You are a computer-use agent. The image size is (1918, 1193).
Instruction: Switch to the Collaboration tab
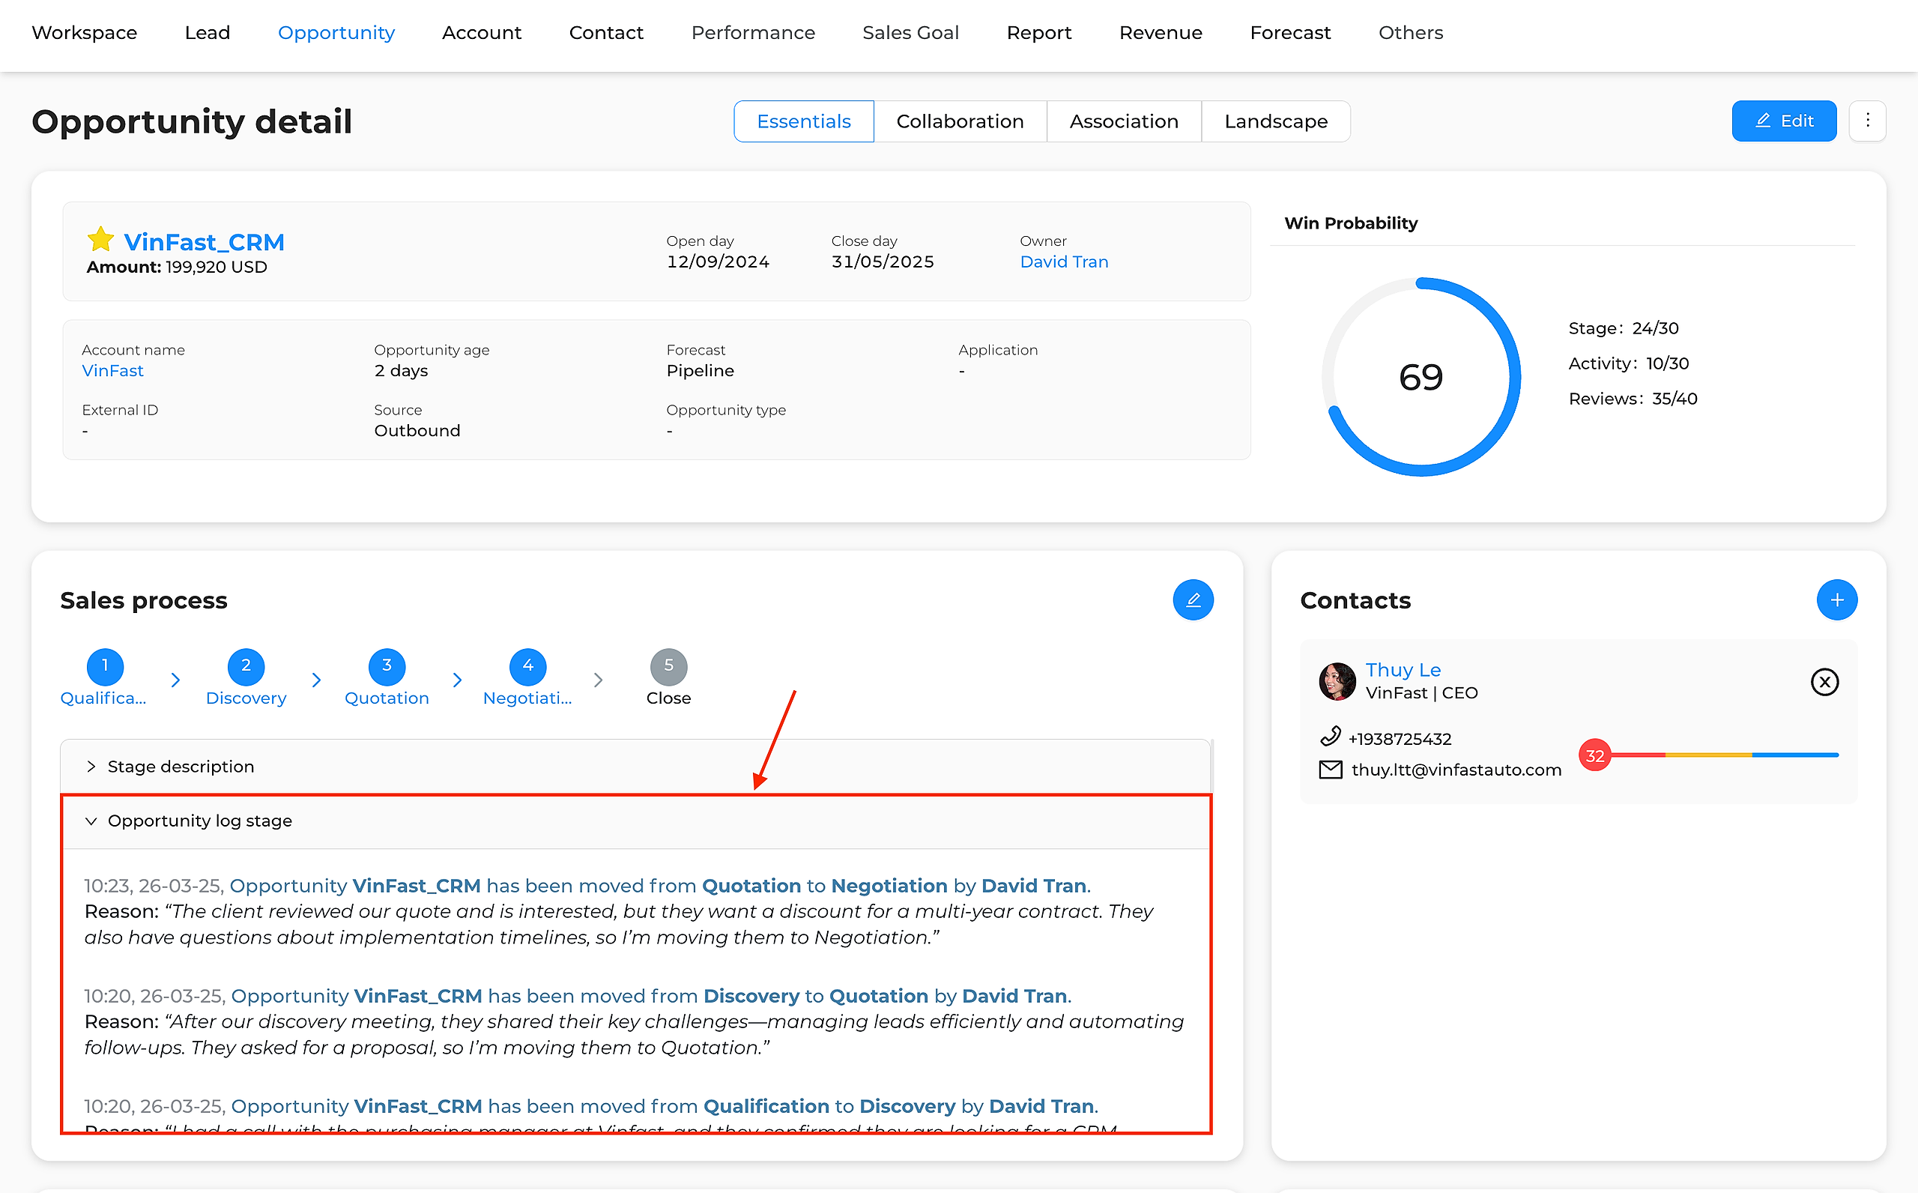coord(960,121)
